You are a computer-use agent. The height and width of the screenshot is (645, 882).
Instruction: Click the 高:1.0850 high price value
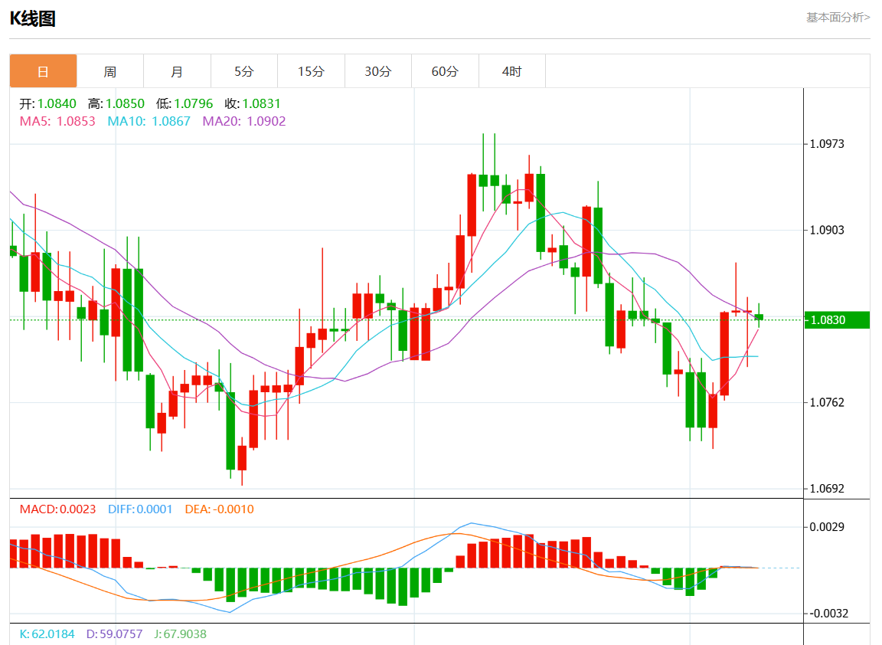pyautogui.click(x=116, y=103)
